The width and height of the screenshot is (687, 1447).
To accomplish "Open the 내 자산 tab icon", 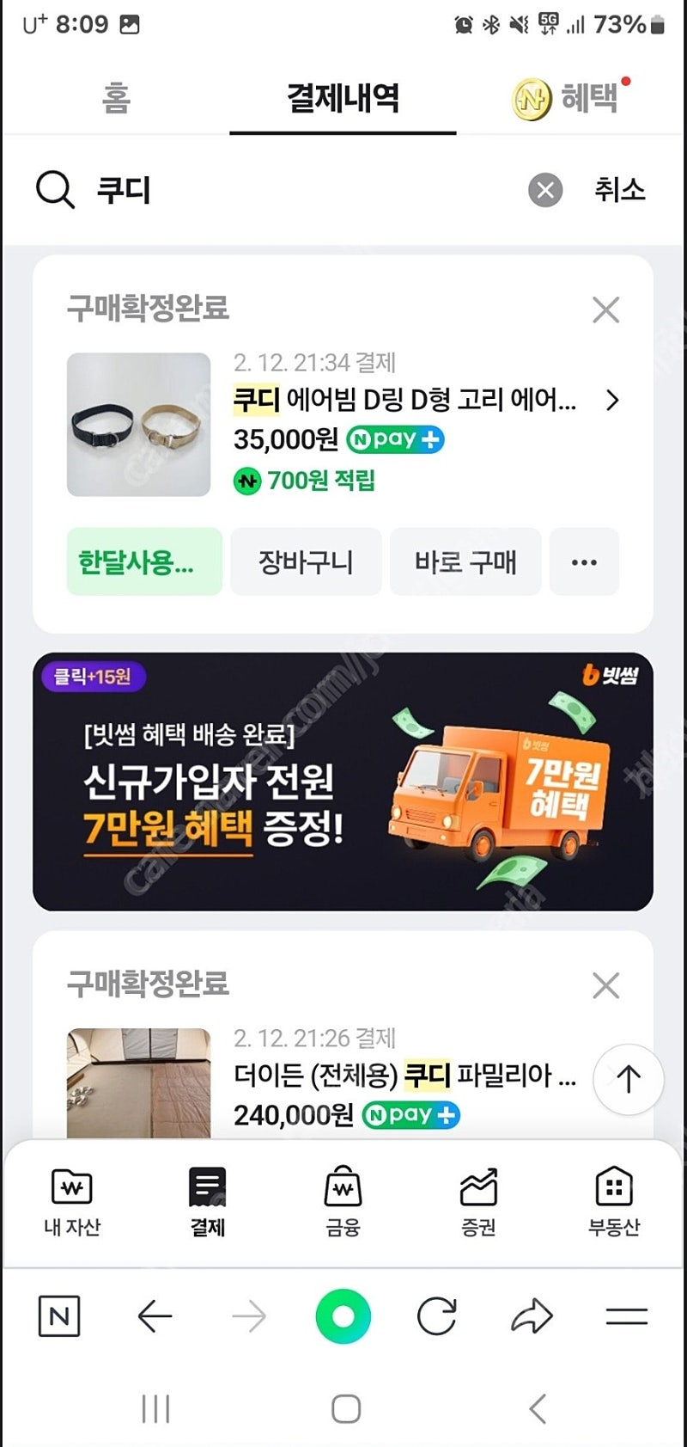I will pos(72,1187).
